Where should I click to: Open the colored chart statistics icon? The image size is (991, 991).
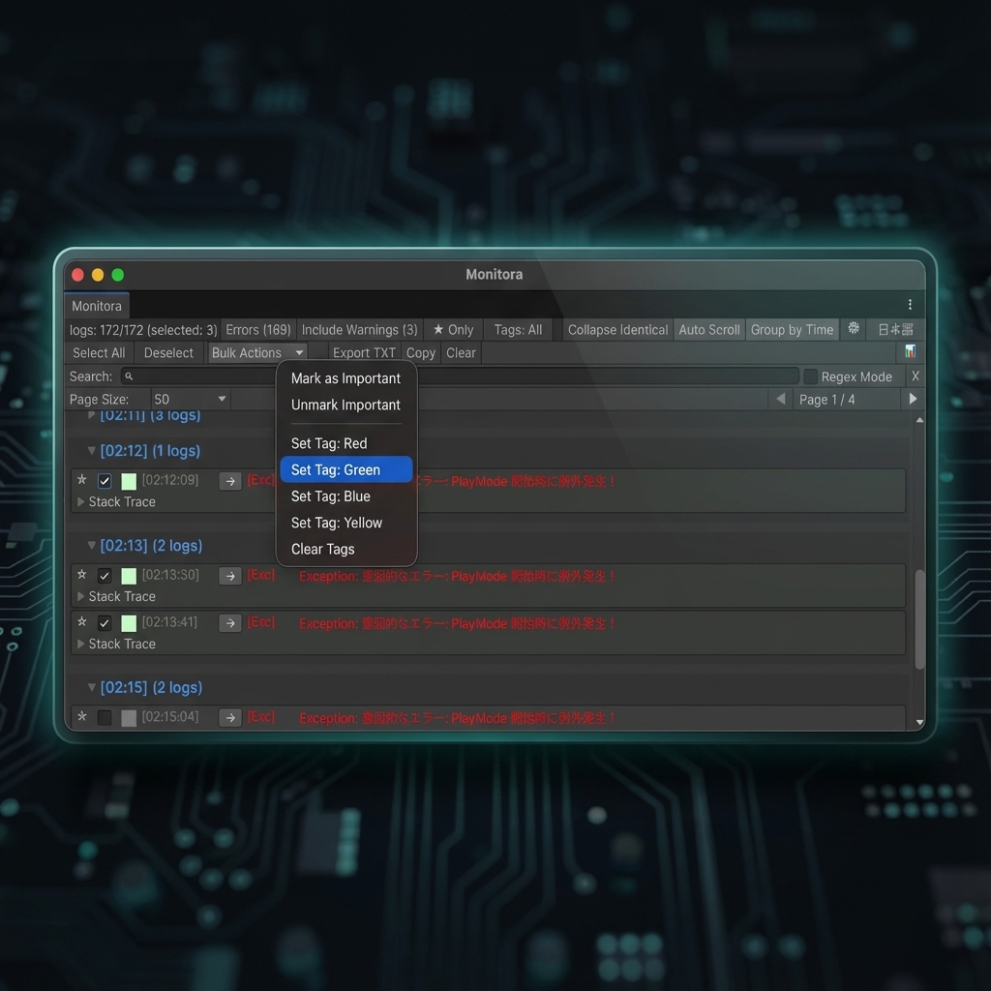pos(910,351)
